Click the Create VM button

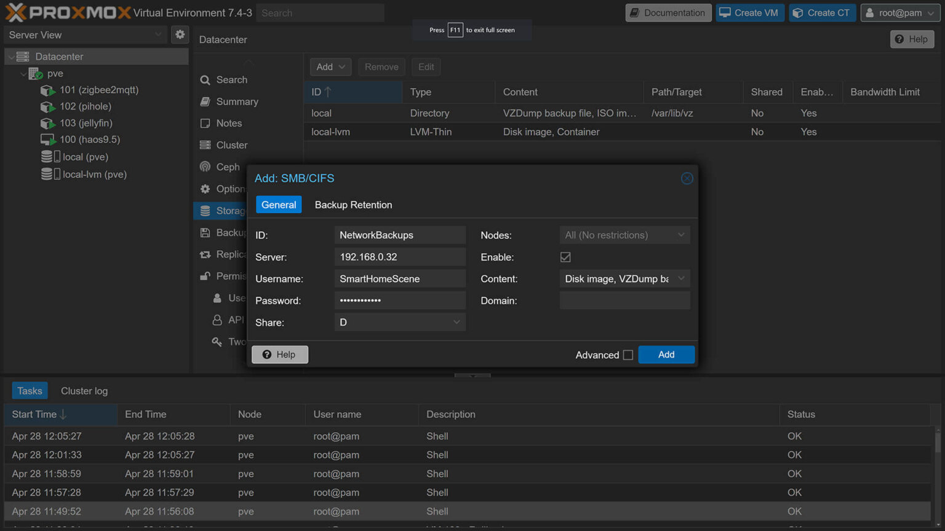(x=750, y=12)
